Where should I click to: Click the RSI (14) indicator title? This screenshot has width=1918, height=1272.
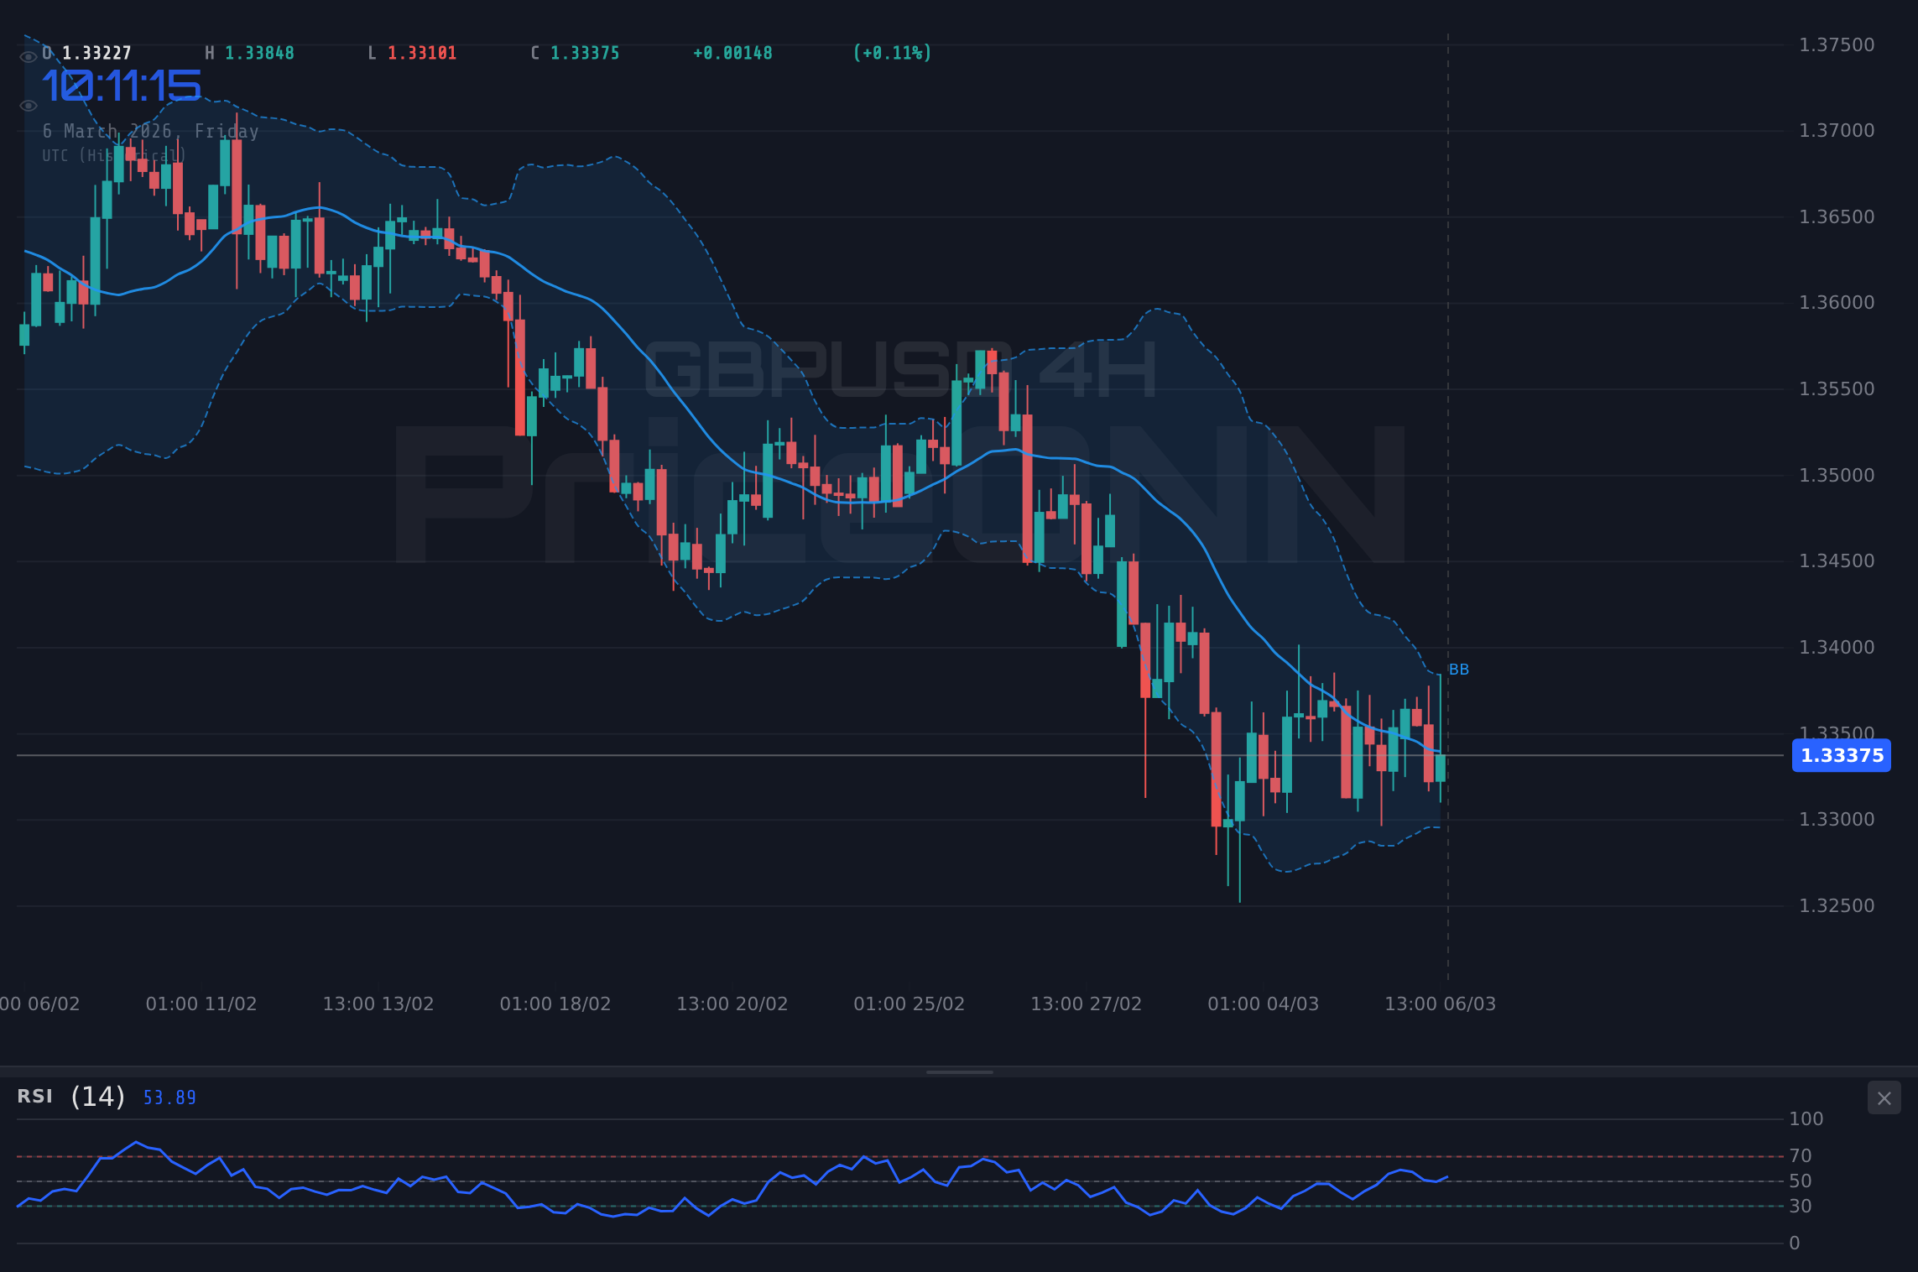point(71,1097)
